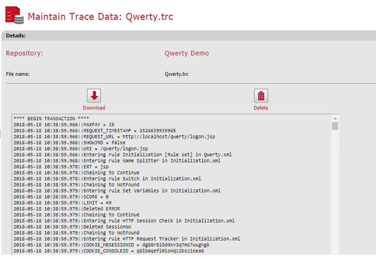This screenshot has height=258, width=376.
Task: Click the REQUEST_URL log line
Action: tap(114, 137)
